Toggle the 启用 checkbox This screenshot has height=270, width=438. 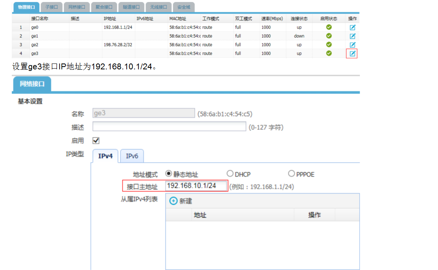tap(96, 140)
